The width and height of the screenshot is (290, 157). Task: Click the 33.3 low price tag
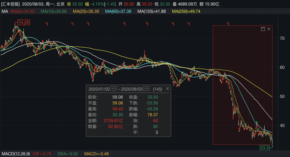click(264, 148)
